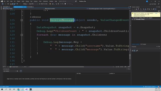Click the Visual Studio taskbar icon
161x91 pixels.
tap(26, 89)
